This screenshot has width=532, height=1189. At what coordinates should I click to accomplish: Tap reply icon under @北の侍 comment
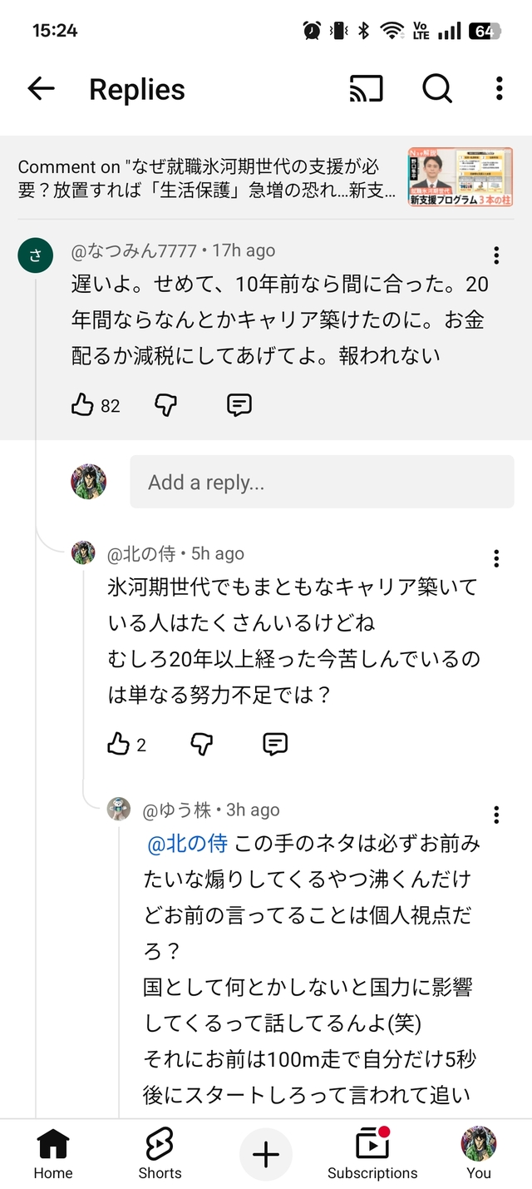tap(275, 744)
